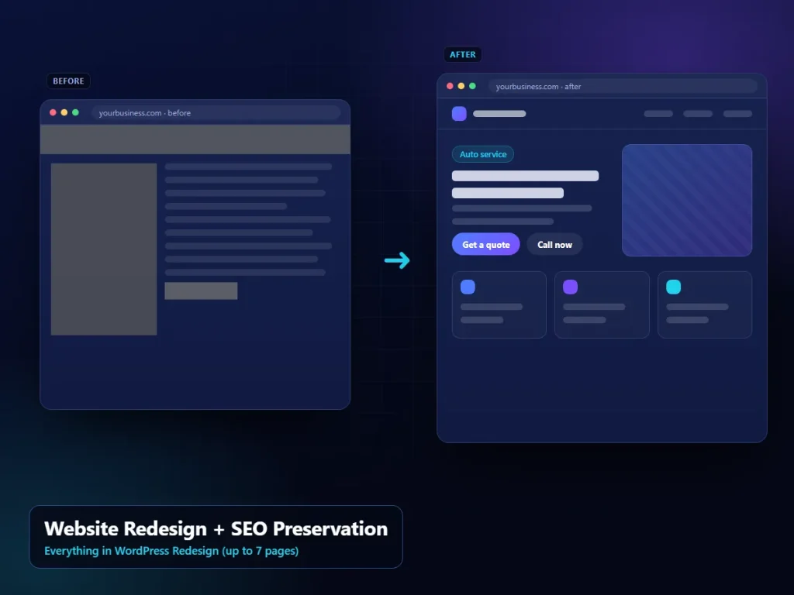The height and width of the screenshot is (595, 794).
Task: Click the green dot in Before window
Action: coord(75,112)
